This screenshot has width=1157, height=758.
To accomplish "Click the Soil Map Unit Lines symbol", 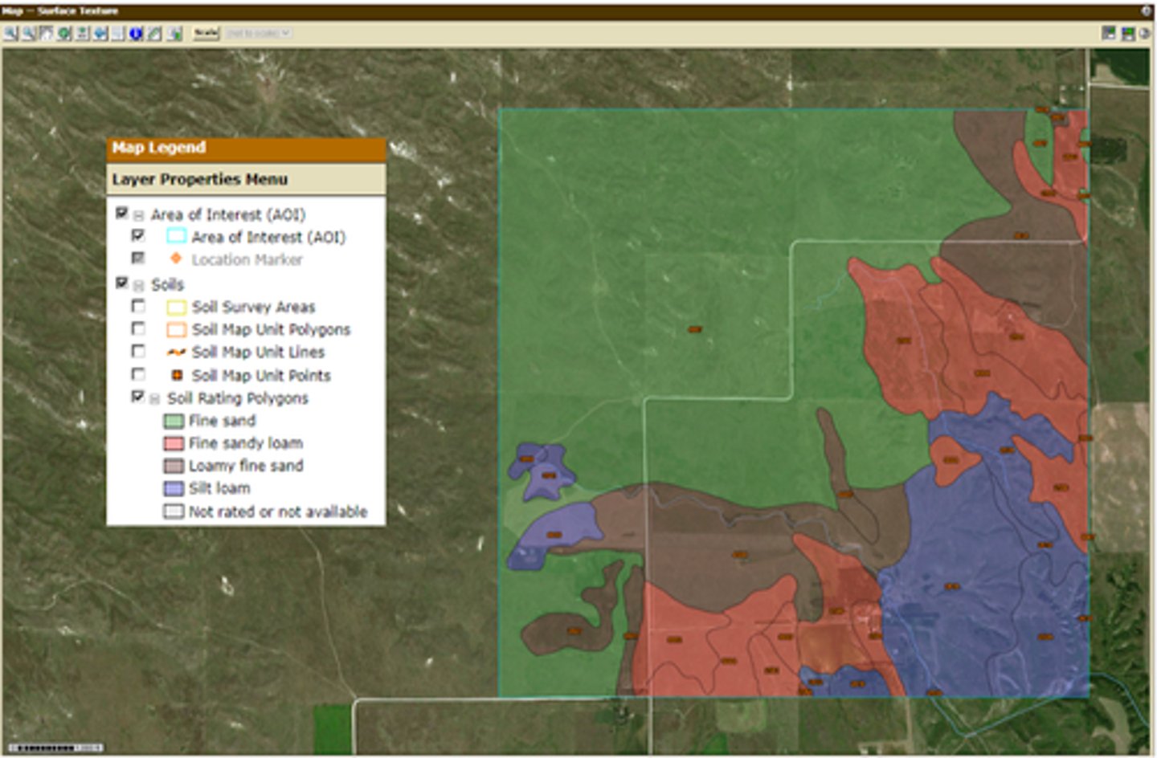I will pos(176,352).
